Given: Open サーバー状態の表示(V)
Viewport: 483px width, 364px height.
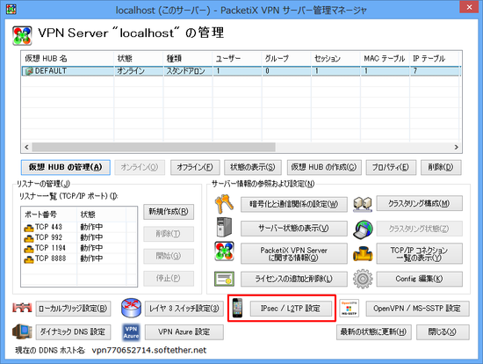Looking at the screenshot, I should tap(294, 229).
